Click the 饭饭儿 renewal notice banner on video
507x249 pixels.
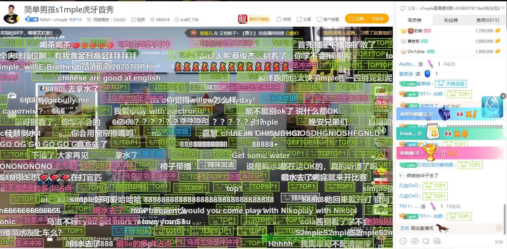(x=245, y=33)
